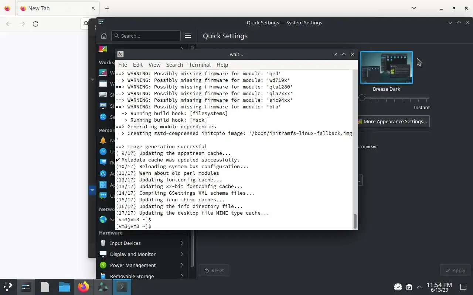Select the Applications grid icon in sidebar
Viewport: 473px width, 295px height.
[x=103, y=185]
